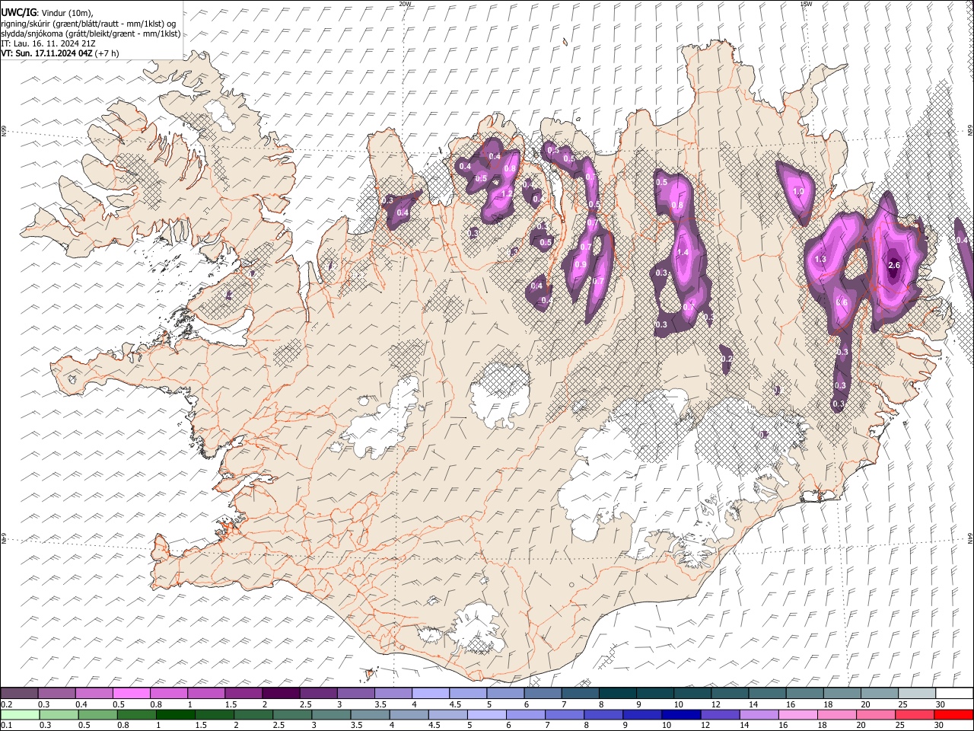
Task: Click the palest green 0.1–0.3 rain swatch
Action: 20,714
